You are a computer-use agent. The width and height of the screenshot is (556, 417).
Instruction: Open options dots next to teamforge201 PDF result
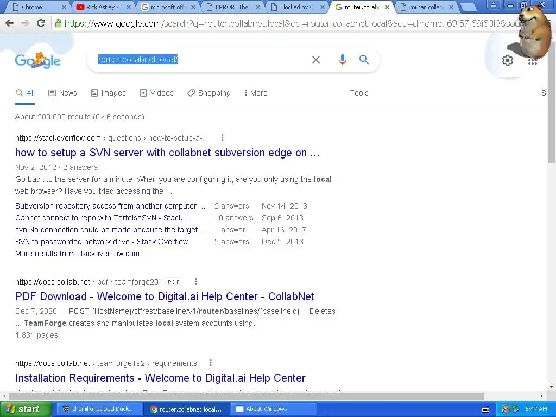(x=195, y=281)
